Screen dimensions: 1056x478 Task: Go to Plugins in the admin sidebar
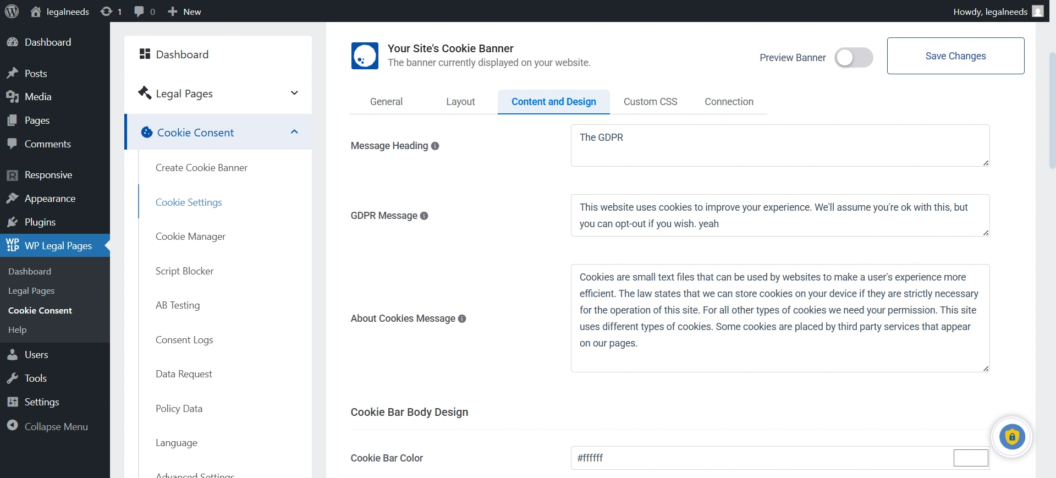coord(40,222)
